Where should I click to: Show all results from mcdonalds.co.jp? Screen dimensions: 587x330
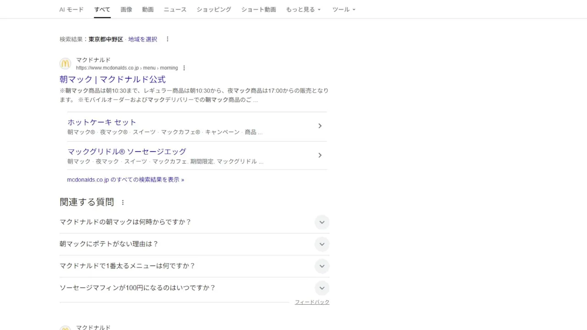(x=126, y=180)
